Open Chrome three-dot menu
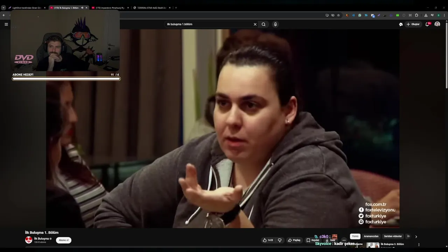 (444, 15)
